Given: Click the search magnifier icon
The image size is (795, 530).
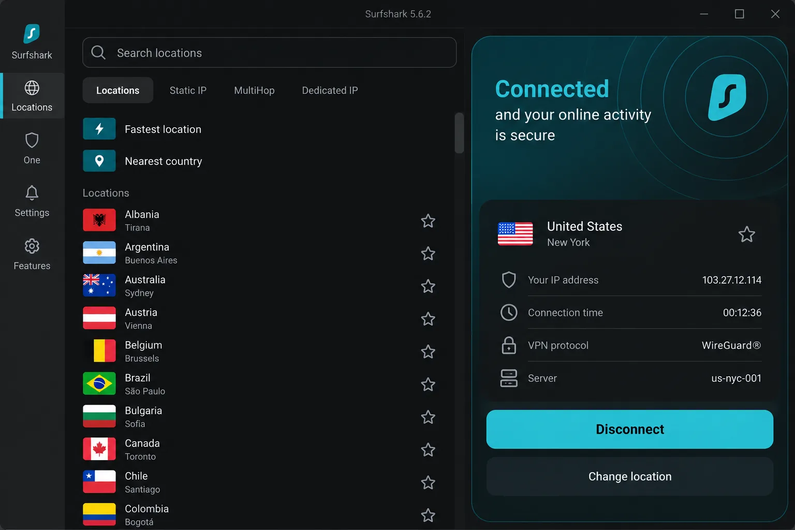Looking at the screenshot, I should click(x=98, y=52).
